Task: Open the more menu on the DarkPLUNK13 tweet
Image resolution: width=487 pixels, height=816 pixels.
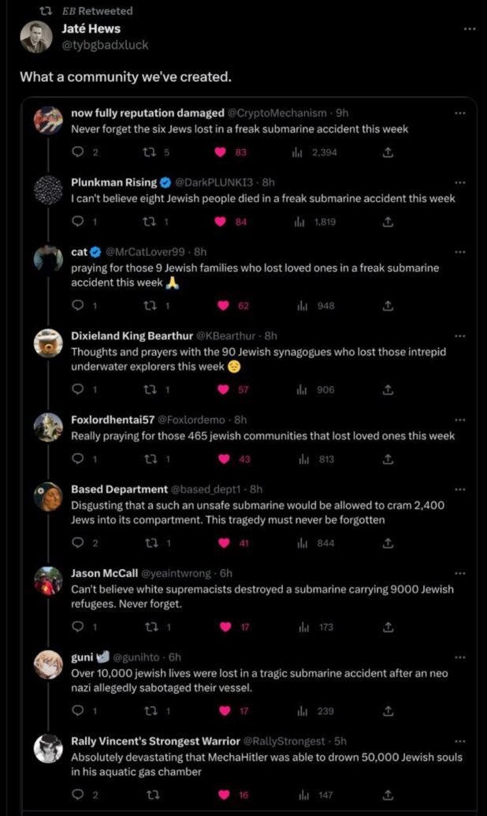Action: point(460,181)
